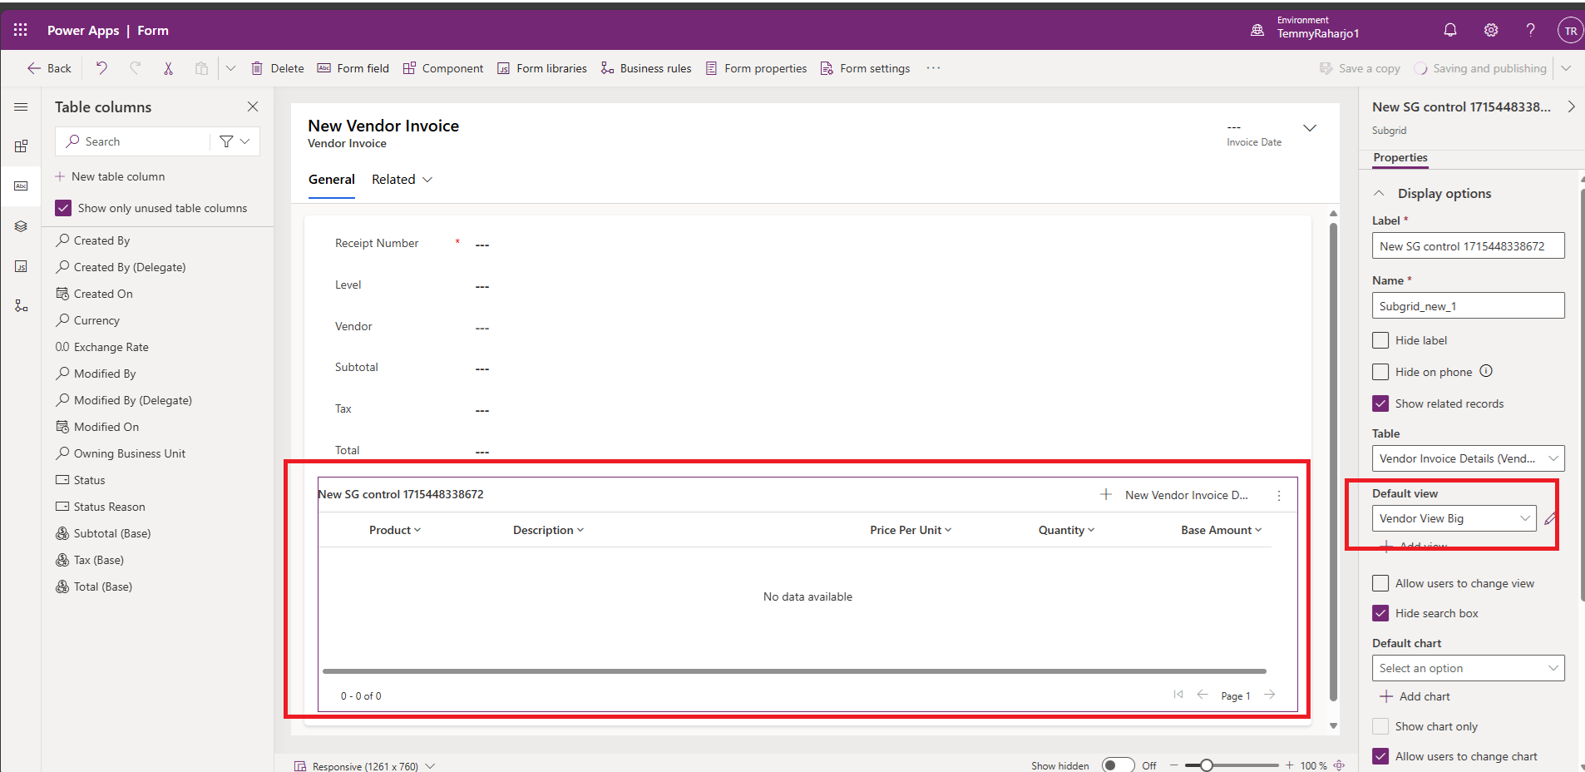
Task: Open the paste options chevron
Action: click(230, 68)
